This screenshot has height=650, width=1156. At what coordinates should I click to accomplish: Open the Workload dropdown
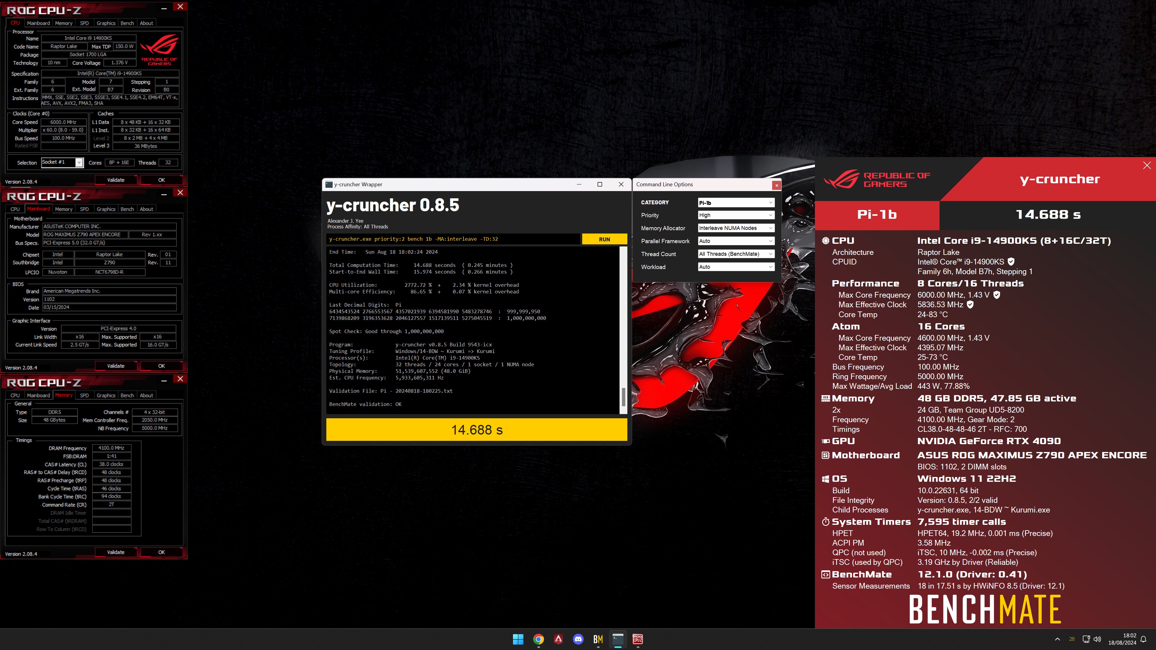point(736,267)
